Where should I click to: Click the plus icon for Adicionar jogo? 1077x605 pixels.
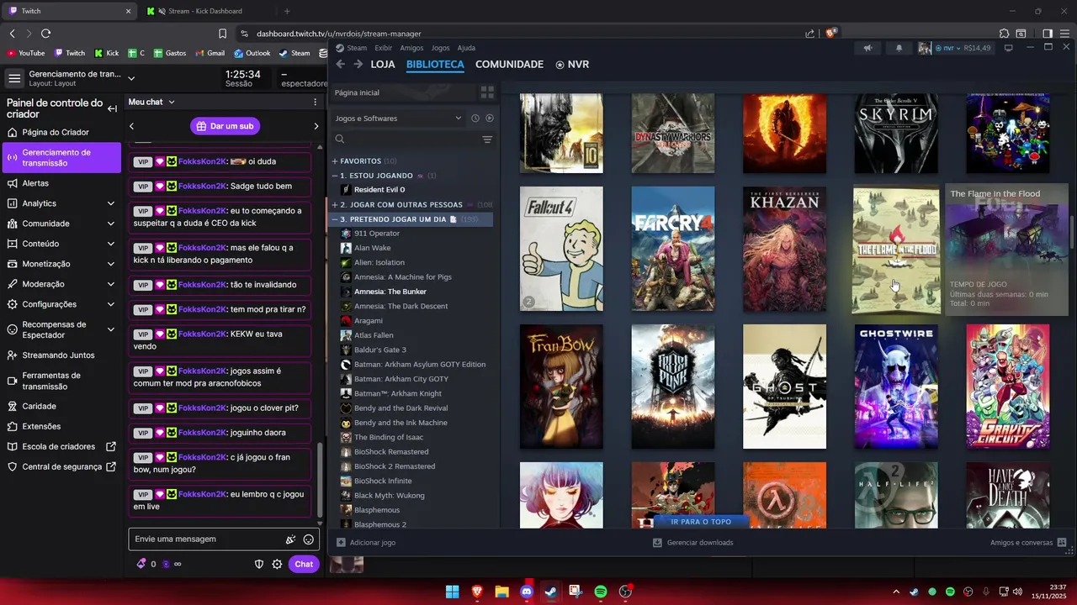click(x=341, y=543)
